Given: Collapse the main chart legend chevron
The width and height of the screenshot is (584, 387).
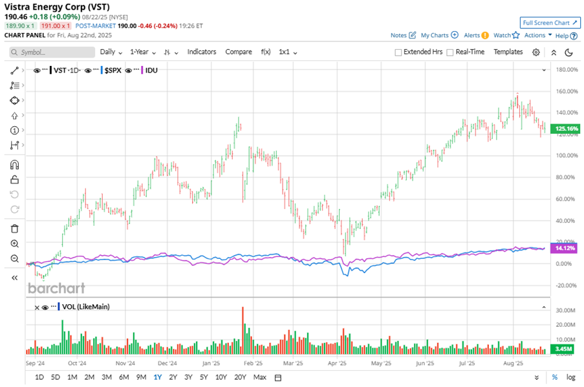Looking at the screenshot, I should pyautogui.click(x=544, y=70).
